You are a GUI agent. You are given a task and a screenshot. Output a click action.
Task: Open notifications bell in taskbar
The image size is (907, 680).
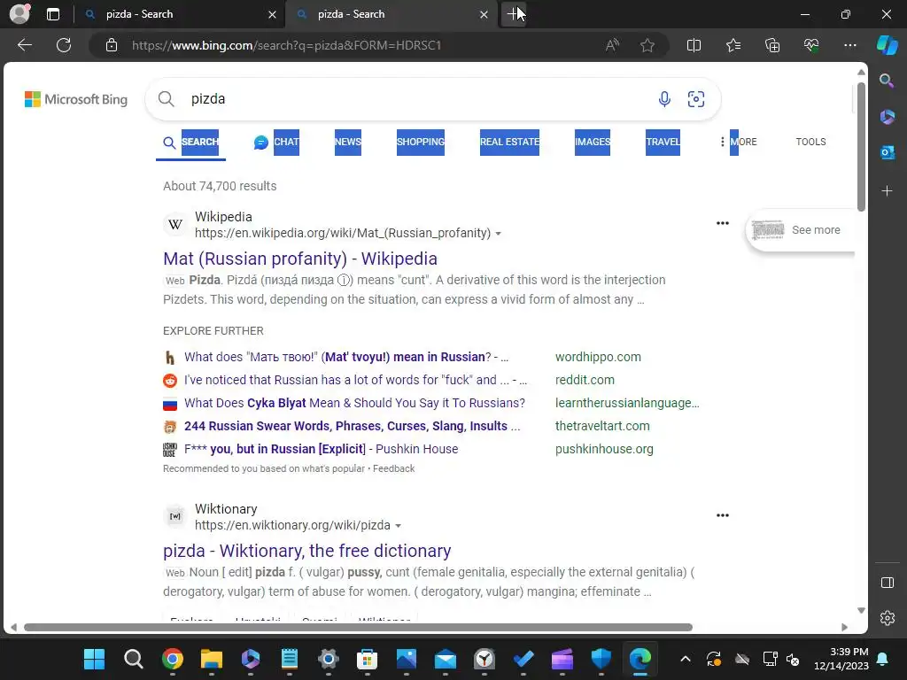[x=883, y=659]
